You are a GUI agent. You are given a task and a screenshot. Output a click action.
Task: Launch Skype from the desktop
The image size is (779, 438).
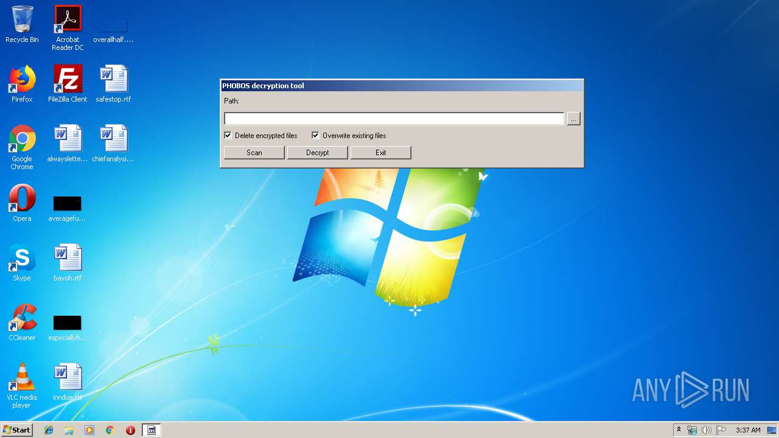pyautogui.click(x=22, y=263)
